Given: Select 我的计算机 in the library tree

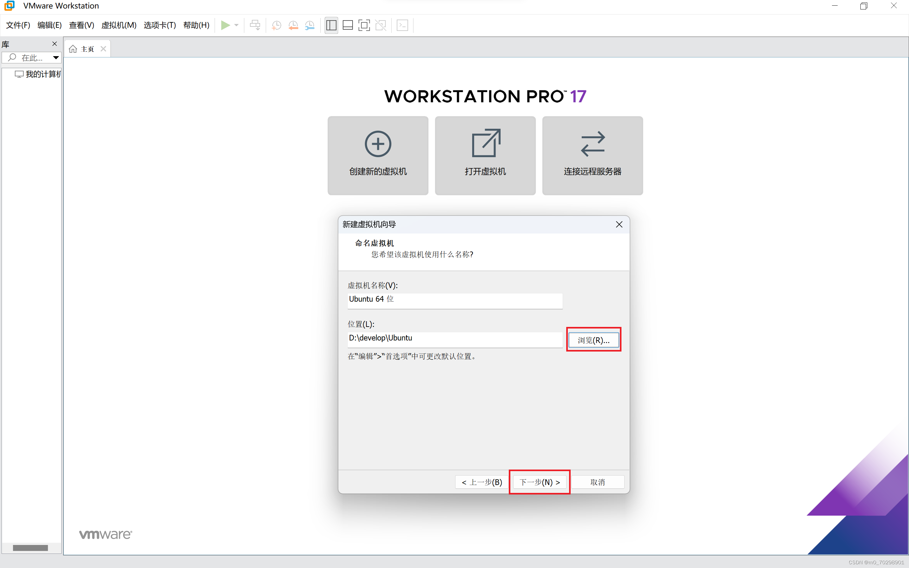Looking at the screenshot, I should (42, 74).
